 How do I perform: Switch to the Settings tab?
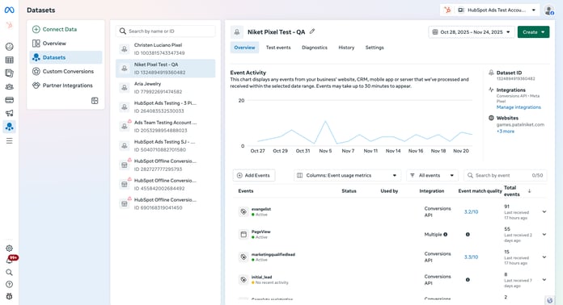(x=375, y=48)
